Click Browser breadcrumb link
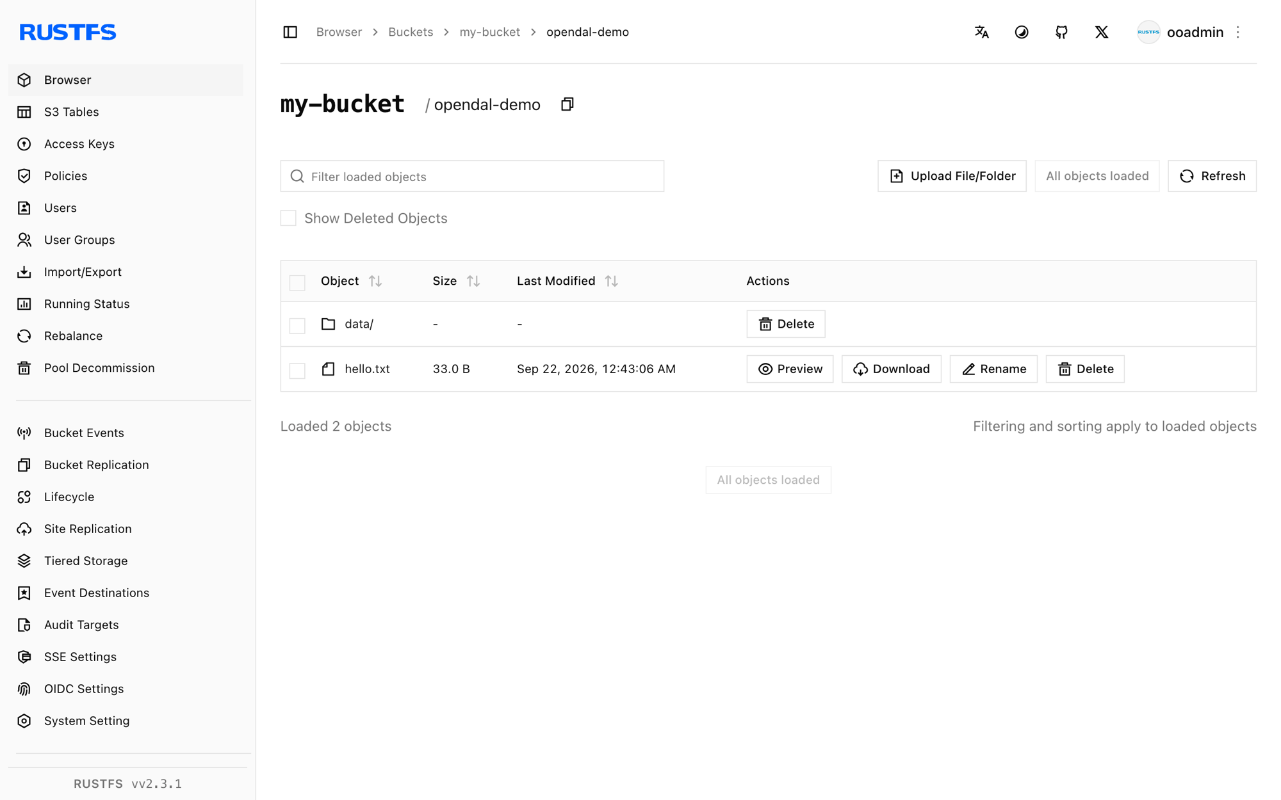This screenshot has height=800, width=1281. [x=339, y=32]
